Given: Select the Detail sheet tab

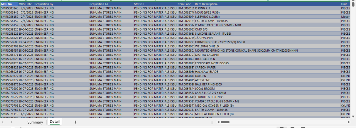Looking at the screenshot, I should 55,122.
